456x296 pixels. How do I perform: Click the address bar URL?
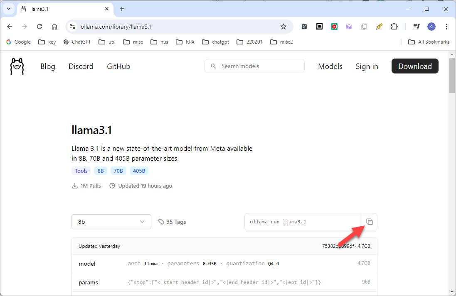click(116, 27)
